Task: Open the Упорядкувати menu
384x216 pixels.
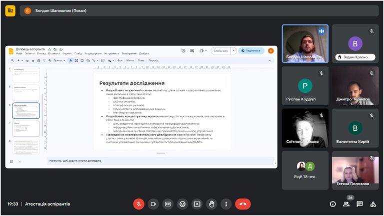Action: point(93,53)
